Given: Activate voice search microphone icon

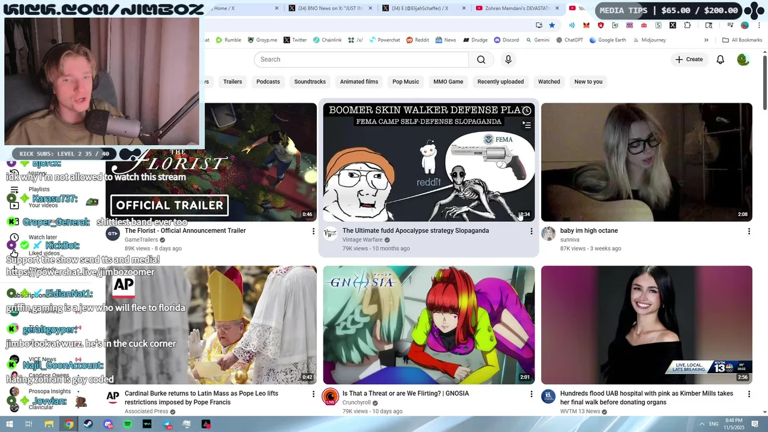Looking at the screenshot, I should (508, 59).
